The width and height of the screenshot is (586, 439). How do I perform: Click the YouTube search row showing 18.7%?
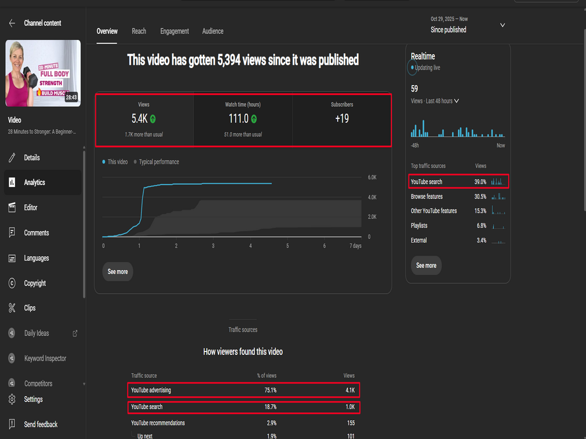244,407
